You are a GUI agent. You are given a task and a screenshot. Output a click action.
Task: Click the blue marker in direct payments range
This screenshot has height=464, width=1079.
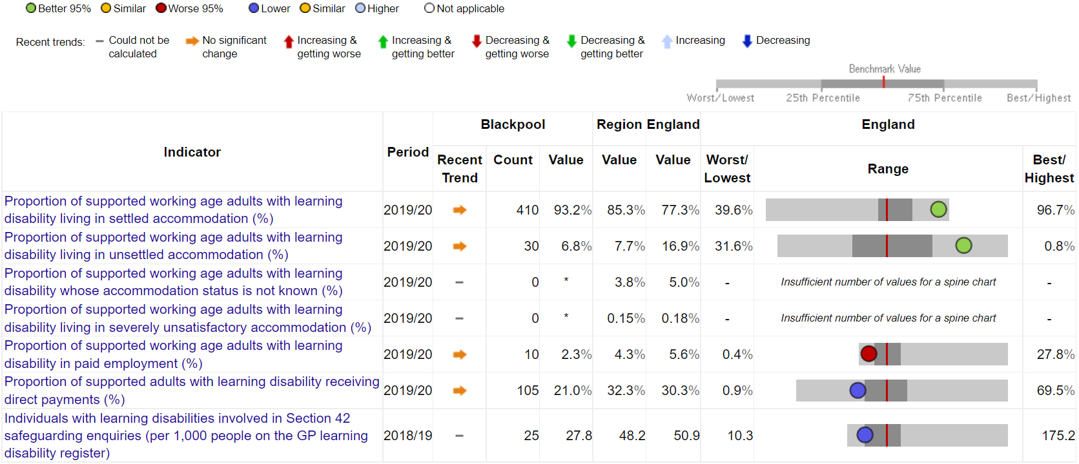(858, 390)
